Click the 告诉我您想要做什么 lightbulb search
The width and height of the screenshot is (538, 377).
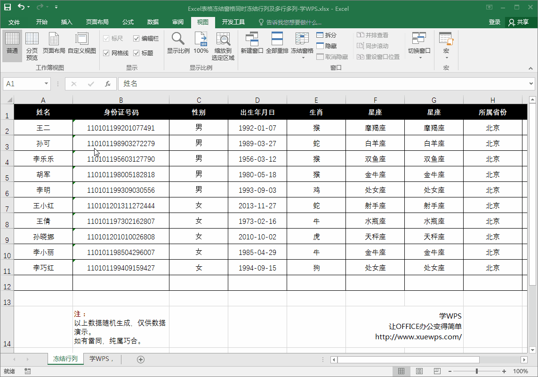[290, 22]
